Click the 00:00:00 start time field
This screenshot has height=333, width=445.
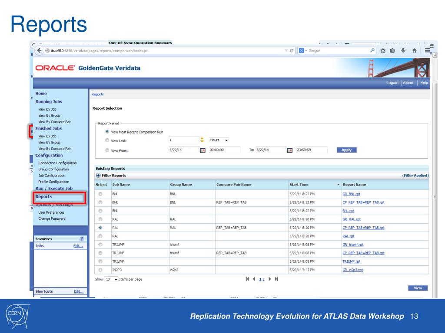click(x=225, y=150)
